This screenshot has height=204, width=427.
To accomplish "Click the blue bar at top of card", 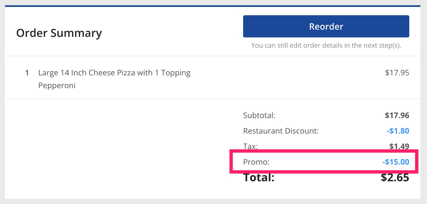I will pyautogui.click(x=213, y=6).
